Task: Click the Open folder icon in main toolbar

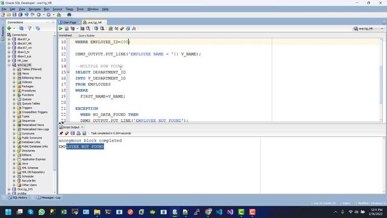Action: point(8,15)
